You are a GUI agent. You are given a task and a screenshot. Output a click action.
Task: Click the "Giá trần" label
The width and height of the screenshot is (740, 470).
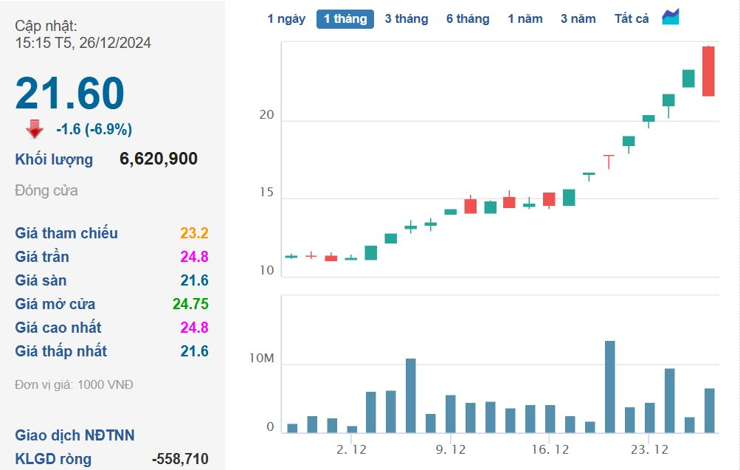(42, 257)
